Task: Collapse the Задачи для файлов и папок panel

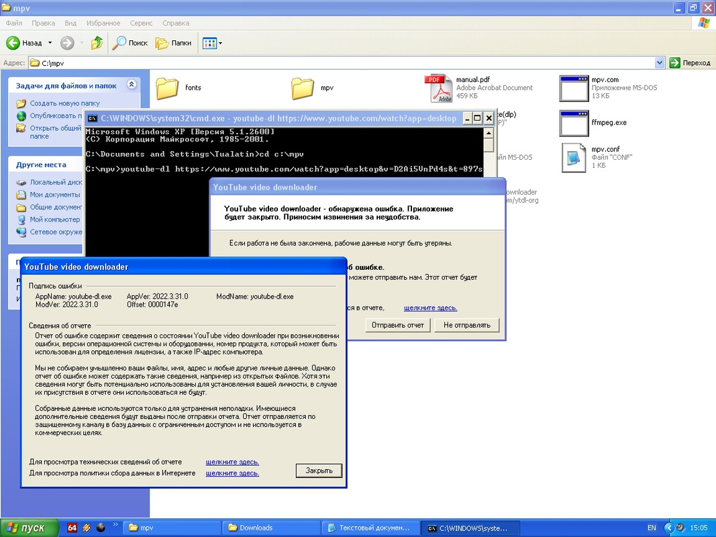Action: coord(132,85)
